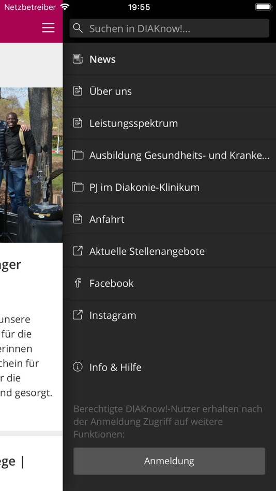Open the Über uns page
The height and width of the screenshot is (491, 276).
[169, 91]
